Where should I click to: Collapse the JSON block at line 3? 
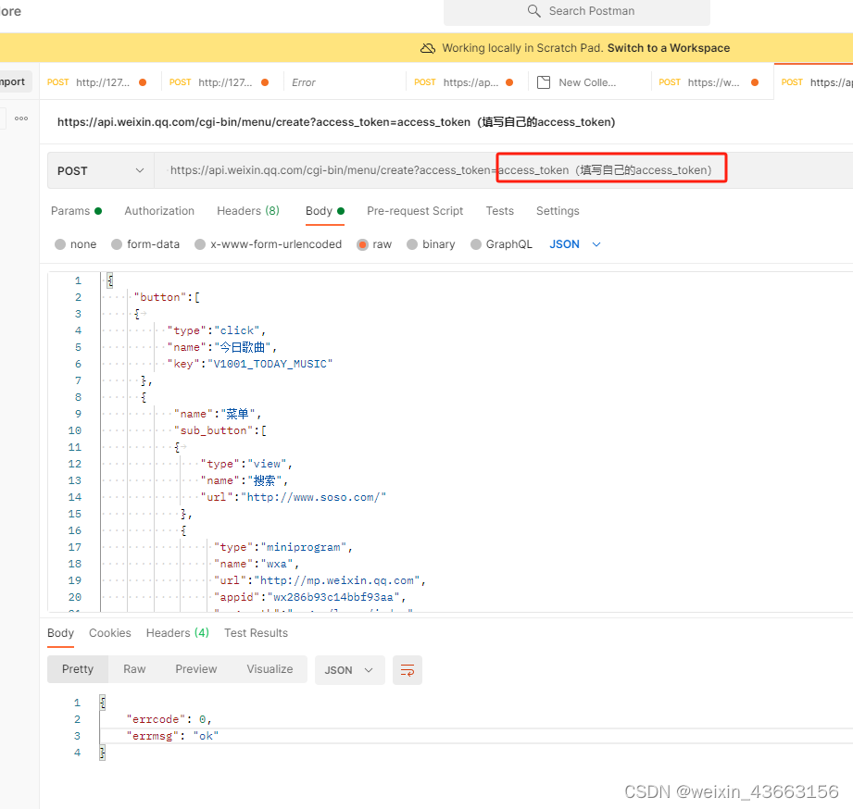tap(144, 313)
